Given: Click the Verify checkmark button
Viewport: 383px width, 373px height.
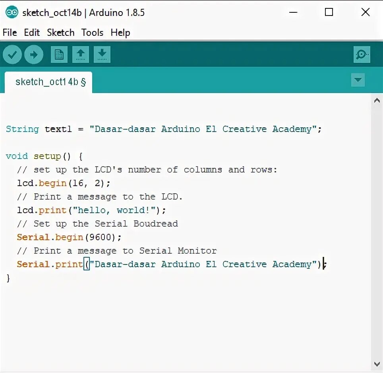Looking at the screenshot, I should [12, 54].
